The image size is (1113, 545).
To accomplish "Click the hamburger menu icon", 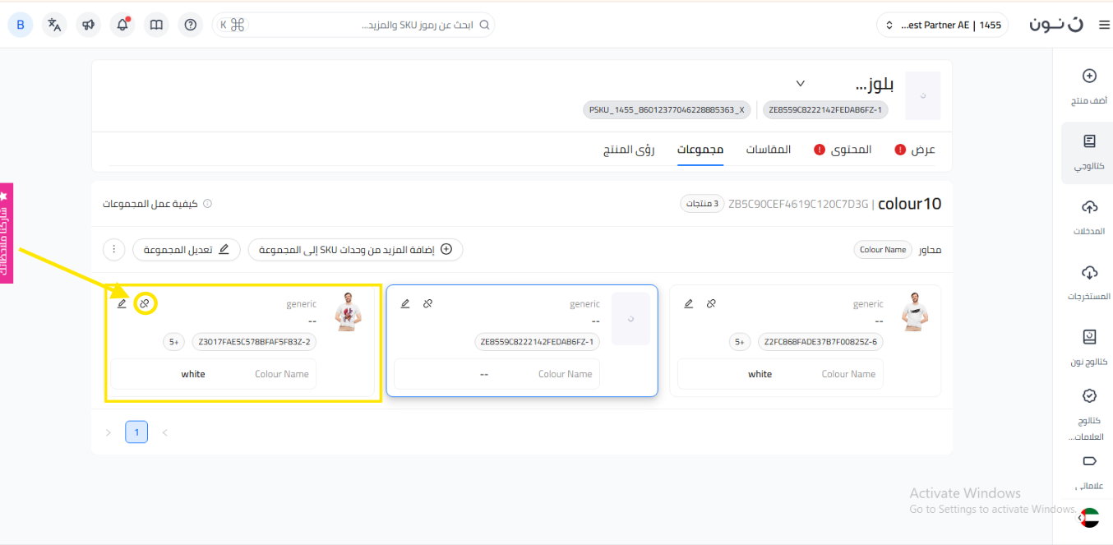I will (x=1103, y=25).
